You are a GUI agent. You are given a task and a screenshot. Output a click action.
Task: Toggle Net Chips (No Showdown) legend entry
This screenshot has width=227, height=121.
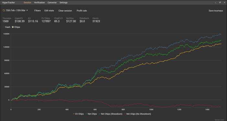137,114
